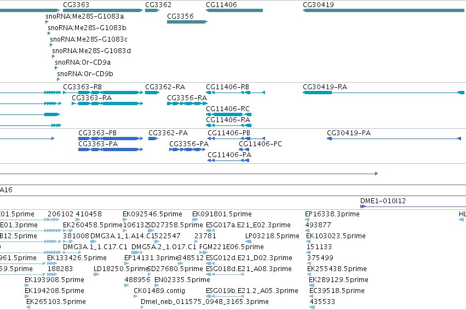Click the CG3363-RA transcript label
The image size is (466, 310).
pyautogui.click(x=91, y=98)
